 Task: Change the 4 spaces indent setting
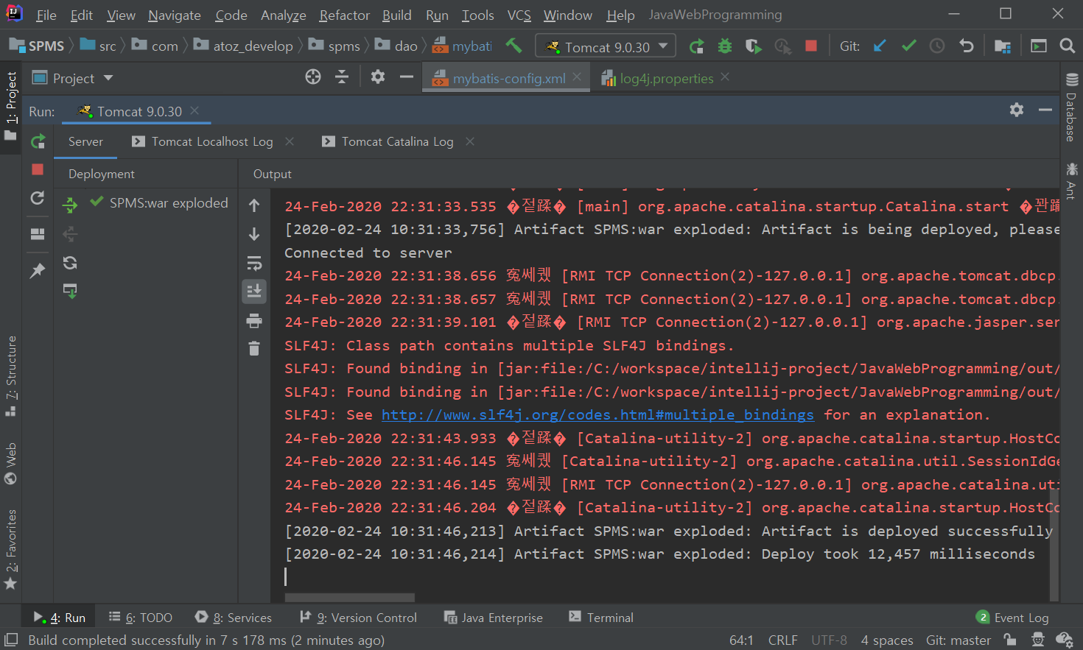[x=887, y=640]
